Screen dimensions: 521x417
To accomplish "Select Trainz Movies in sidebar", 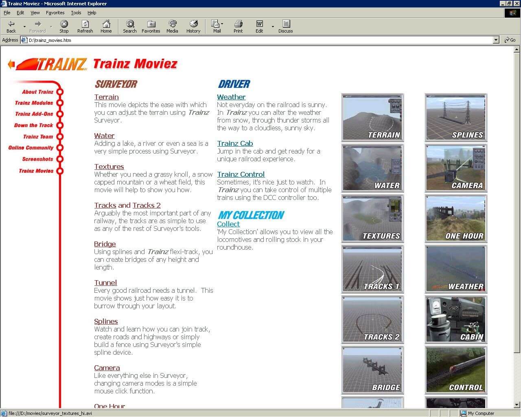I will 36,171.
